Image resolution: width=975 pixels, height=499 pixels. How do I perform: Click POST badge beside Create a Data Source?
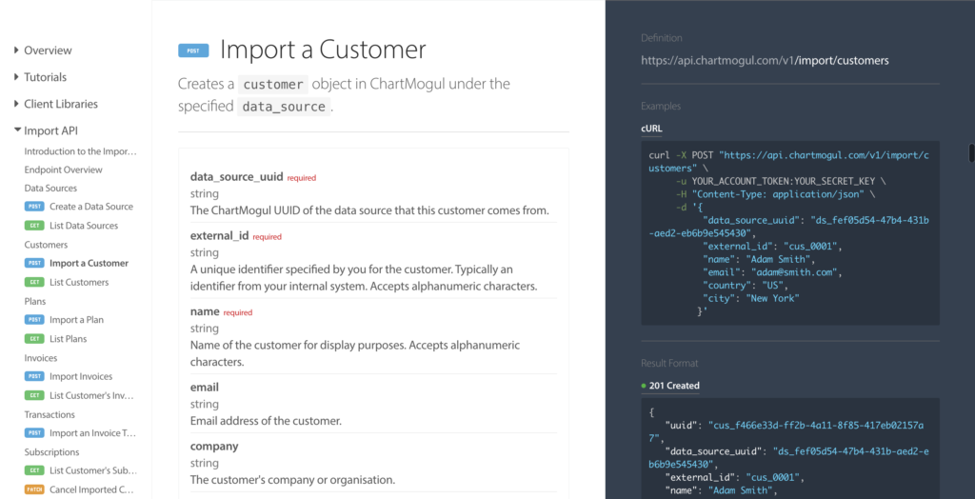tap(34, 207)
